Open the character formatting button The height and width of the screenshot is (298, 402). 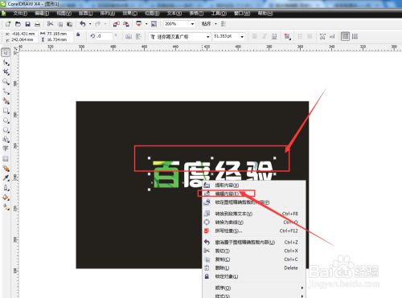coord(322,36)
